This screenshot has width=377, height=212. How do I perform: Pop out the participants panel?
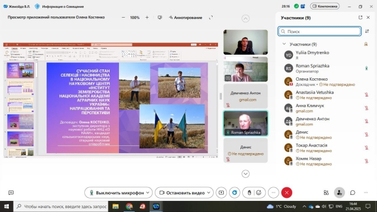pyautogui.click(x=360, y=18)
